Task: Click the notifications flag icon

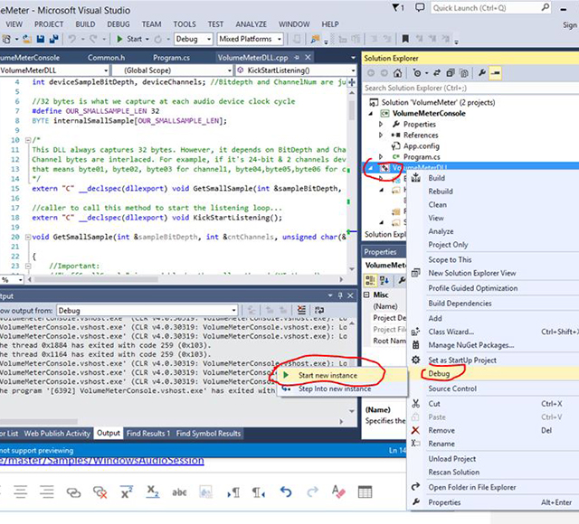Action: (398, 8)
